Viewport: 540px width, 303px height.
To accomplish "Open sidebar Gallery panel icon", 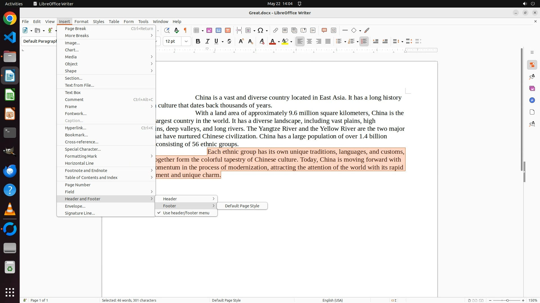I will 532,88.
